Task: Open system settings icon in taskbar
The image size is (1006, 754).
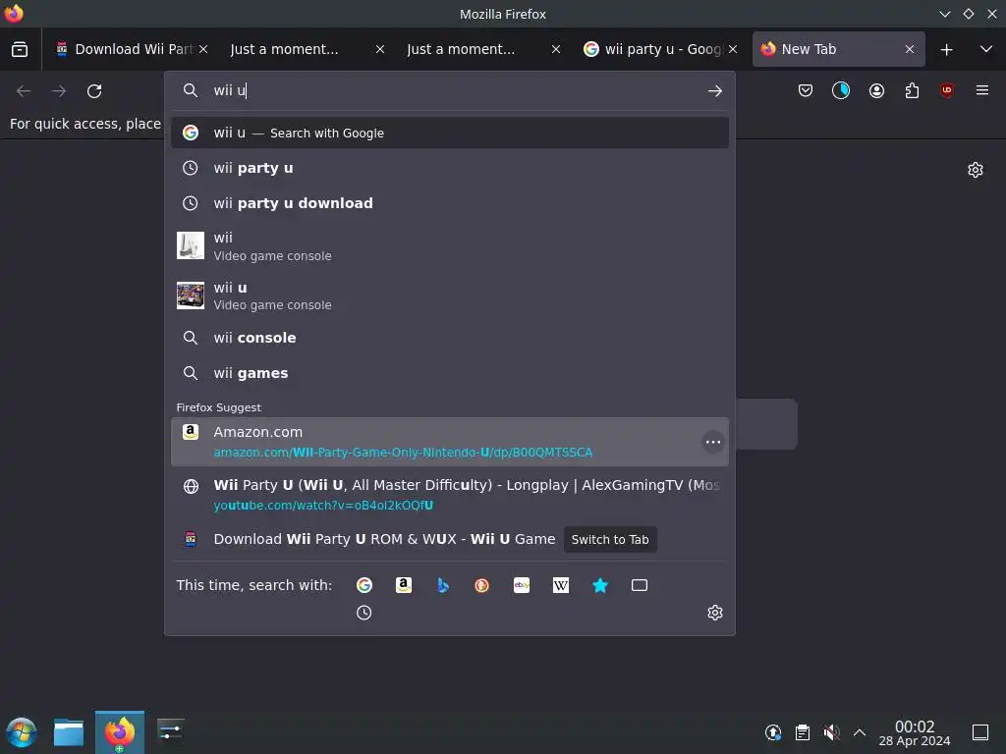Action: point(171,730)
